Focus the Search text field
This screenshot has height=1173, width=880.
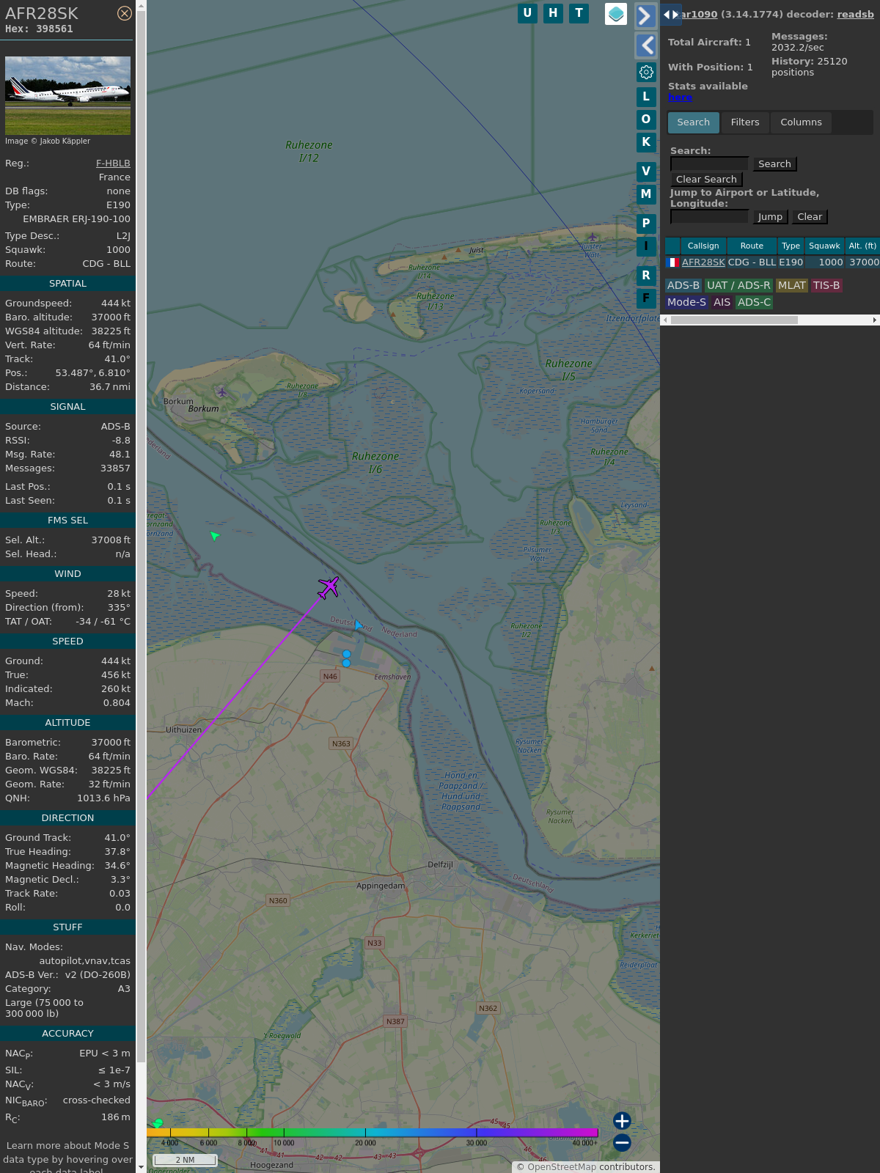[x=709, y=164]
